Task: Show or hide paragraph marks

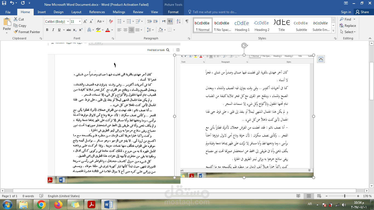Action: (x=187, y=22)
